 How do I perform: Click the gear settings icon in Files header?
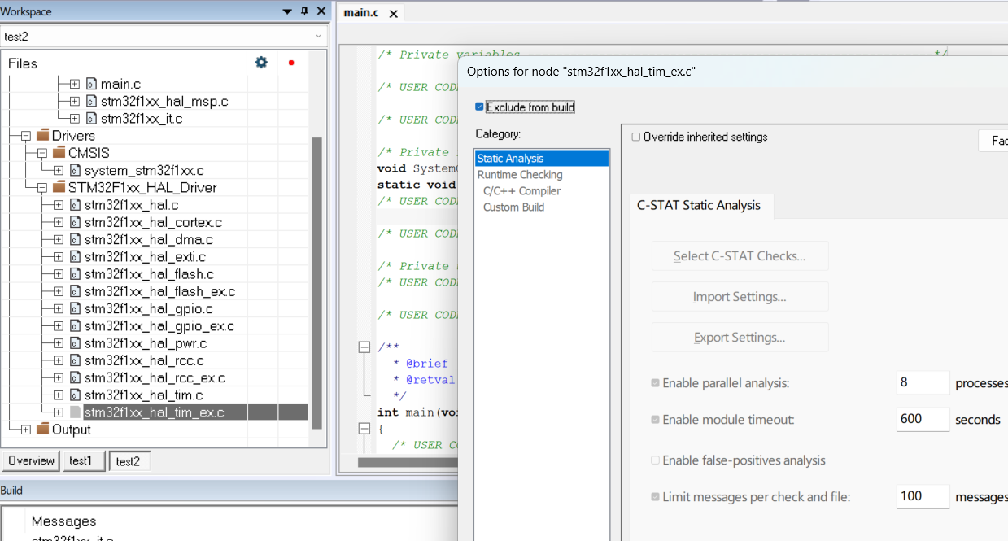tap(261, 63)
